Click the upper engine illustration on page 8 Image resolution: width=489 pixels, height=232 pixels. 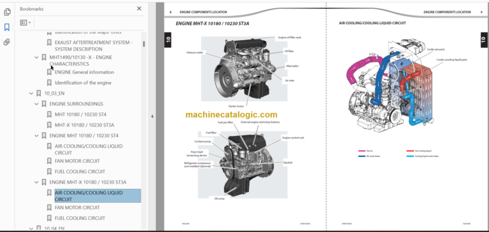[x=244, y=69]
